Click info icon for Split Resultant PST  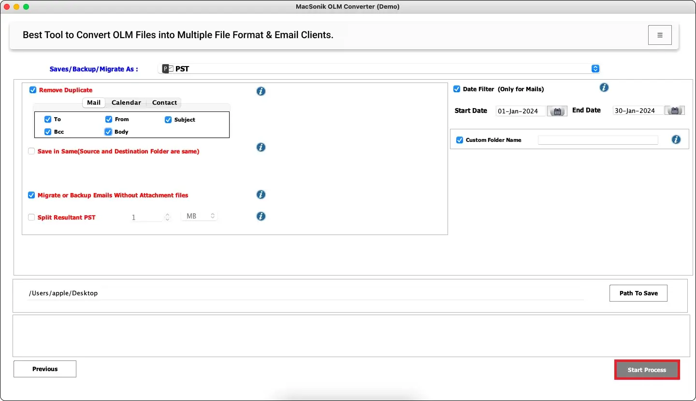coord(261,216)
